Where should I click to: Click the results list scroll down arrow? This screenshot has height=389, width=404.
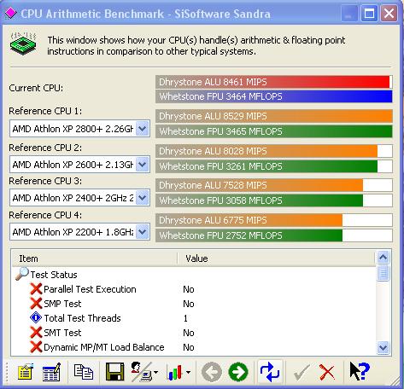383,347
